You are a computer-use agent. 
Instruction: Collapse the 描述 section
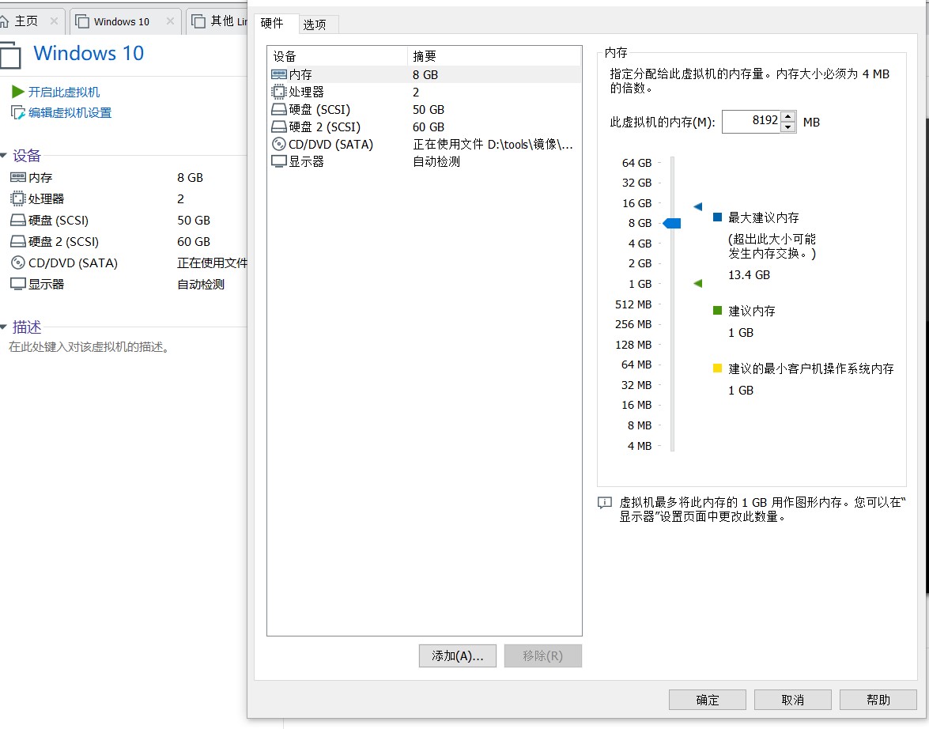pos(3,327)
